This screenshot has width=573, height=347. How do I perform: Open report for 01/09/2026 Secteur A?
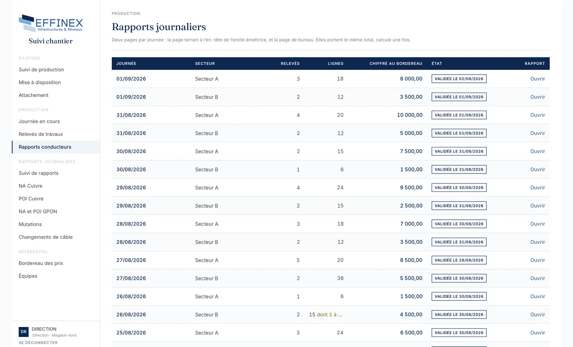(538, 79)
